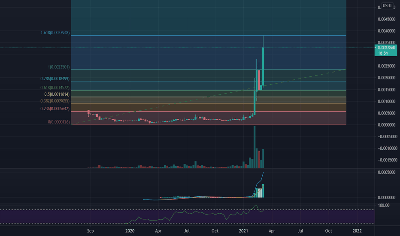The width and height of the screenshot is (400, 236).
Task: Click the Apr label just after 2021
Action: [272, 231]
